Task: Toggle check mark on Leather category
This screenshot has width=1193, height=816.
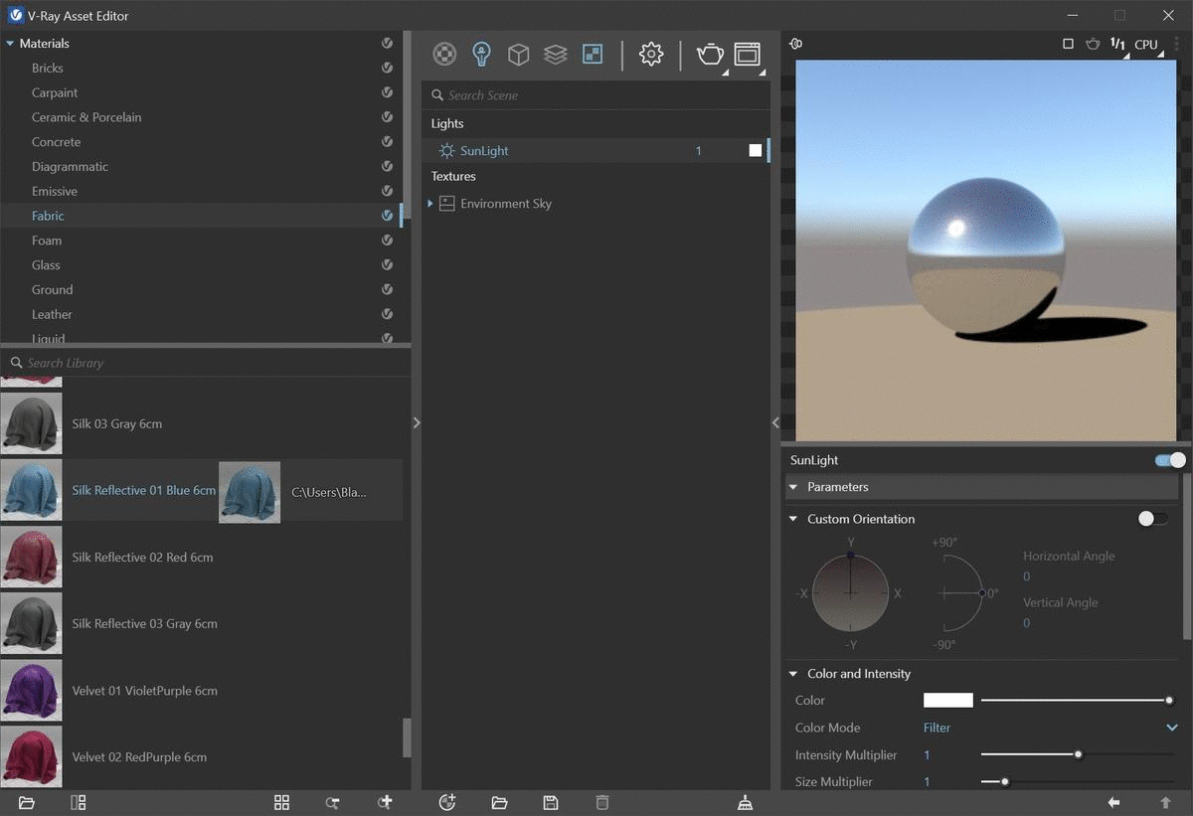Action: pyautogui.click(x=387, y=314)
